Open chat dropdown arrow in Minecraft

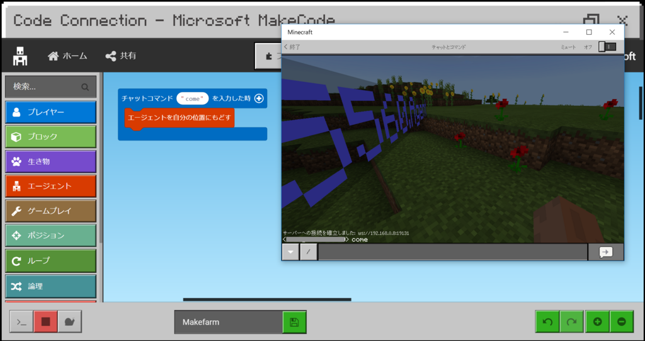pos(290,252)
